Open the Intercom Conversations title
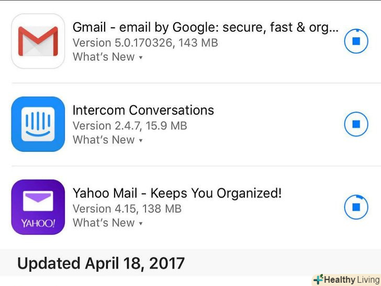This screenshot has height=286, width=381. (143, 110)
